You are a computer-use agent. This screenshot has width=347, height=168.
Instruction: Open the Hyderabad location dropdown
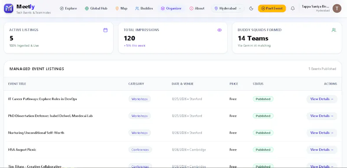tap(228, 8)
